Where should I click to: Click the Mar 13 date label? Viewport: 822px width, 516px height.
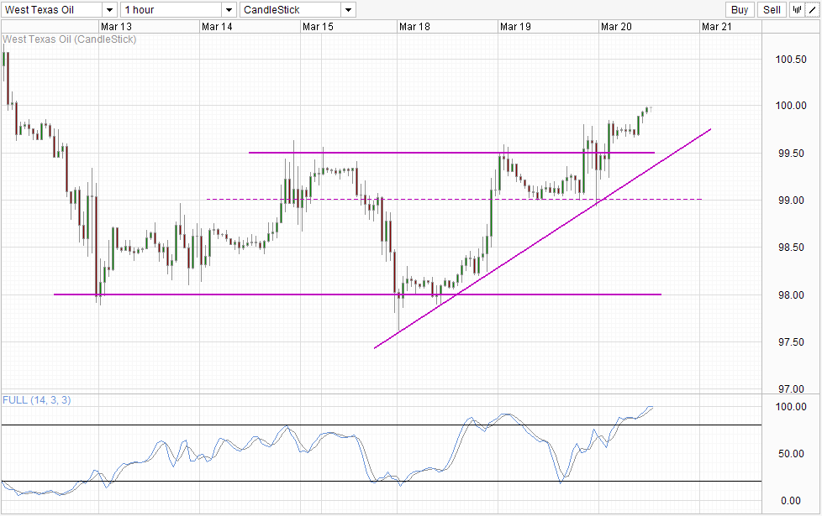(116, 27)
